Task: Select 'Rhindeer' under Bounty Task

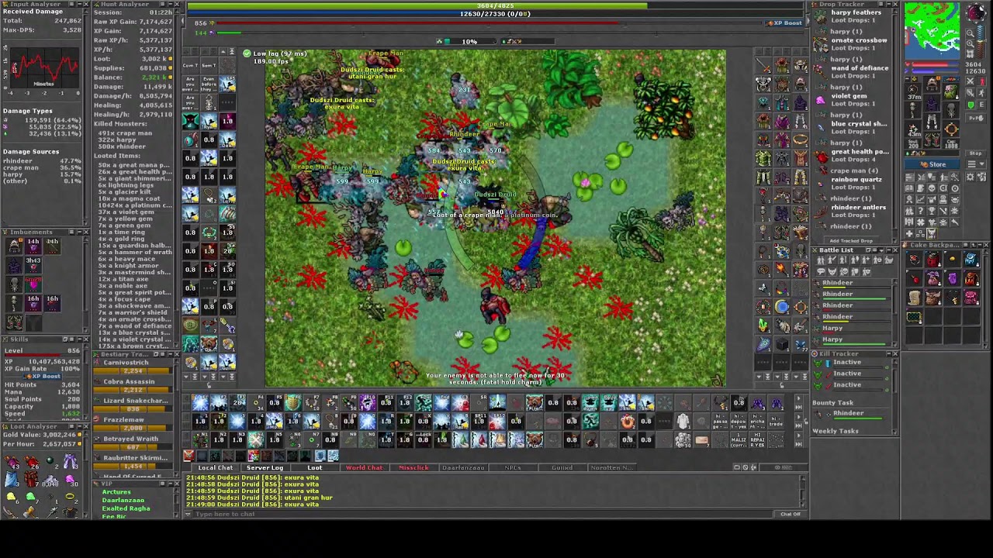Action: [848, 413]
